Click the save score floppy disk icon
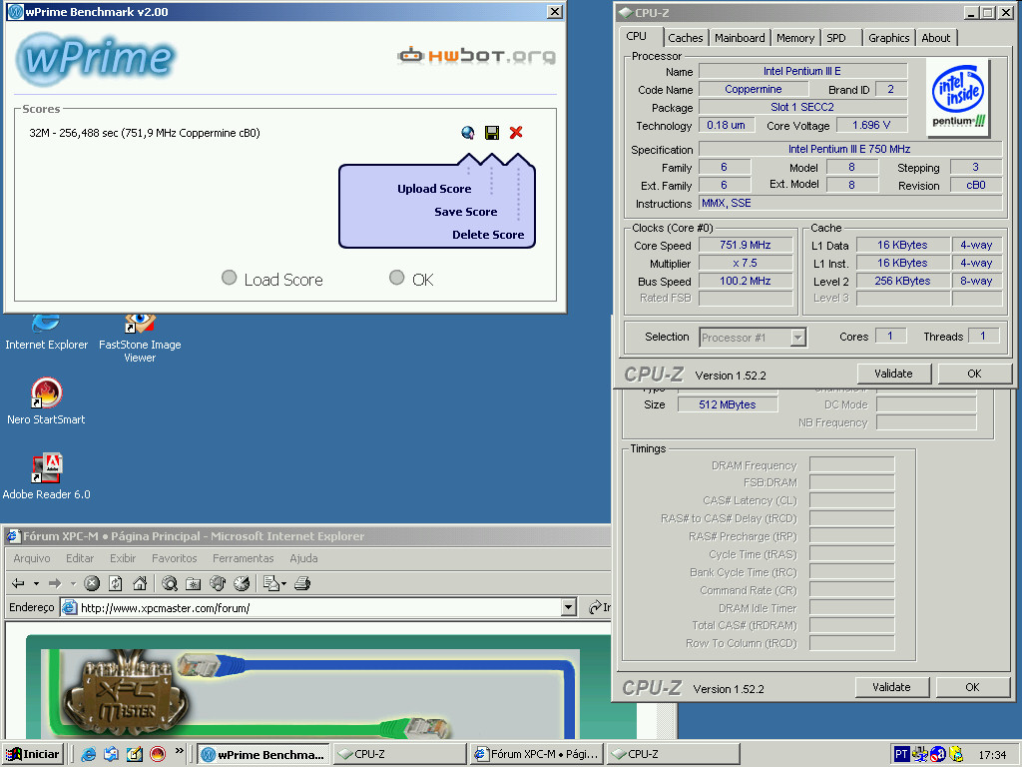1022x767 pixels. coord(492,133)
